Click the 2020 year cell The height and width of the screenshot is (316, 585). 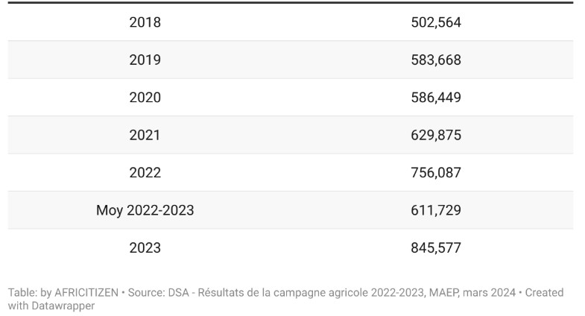145,98
